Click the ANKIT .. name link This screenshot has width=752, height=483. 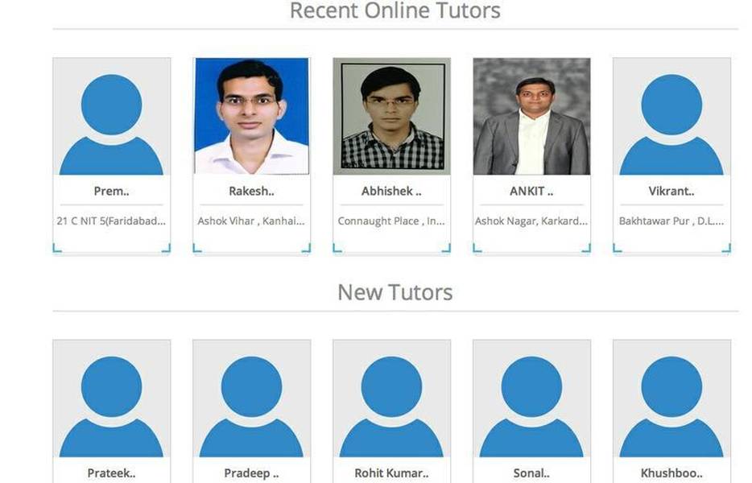pos(531,192)
